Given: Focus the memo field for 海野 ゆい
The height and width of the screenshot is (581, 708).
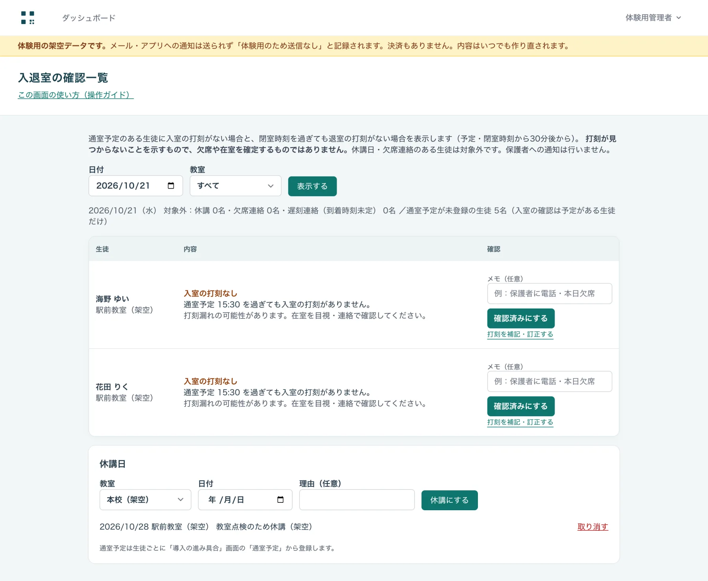Looking at the screenshot, I should click(x=549, y=294).
